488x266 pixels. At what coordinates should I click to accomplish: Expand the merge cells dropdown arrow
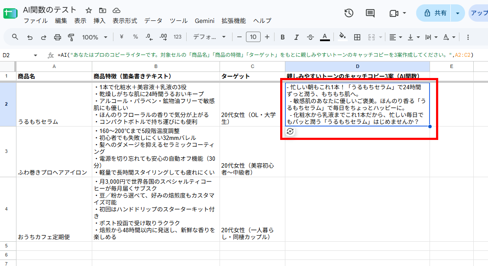click(380, 37)
